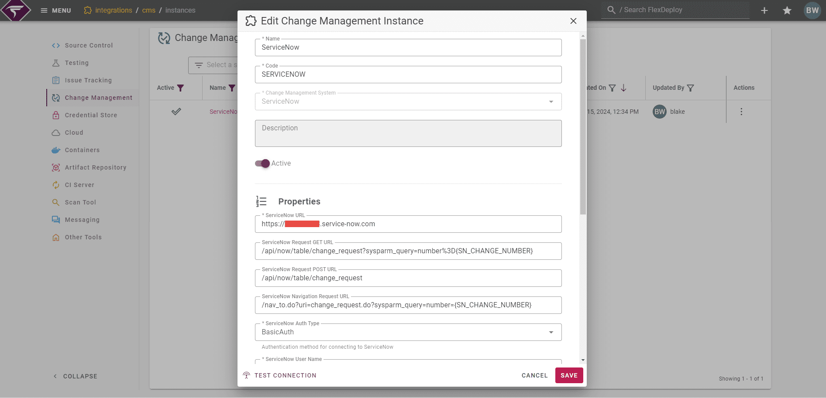Click the Change Management page header icon

point(164,38)
